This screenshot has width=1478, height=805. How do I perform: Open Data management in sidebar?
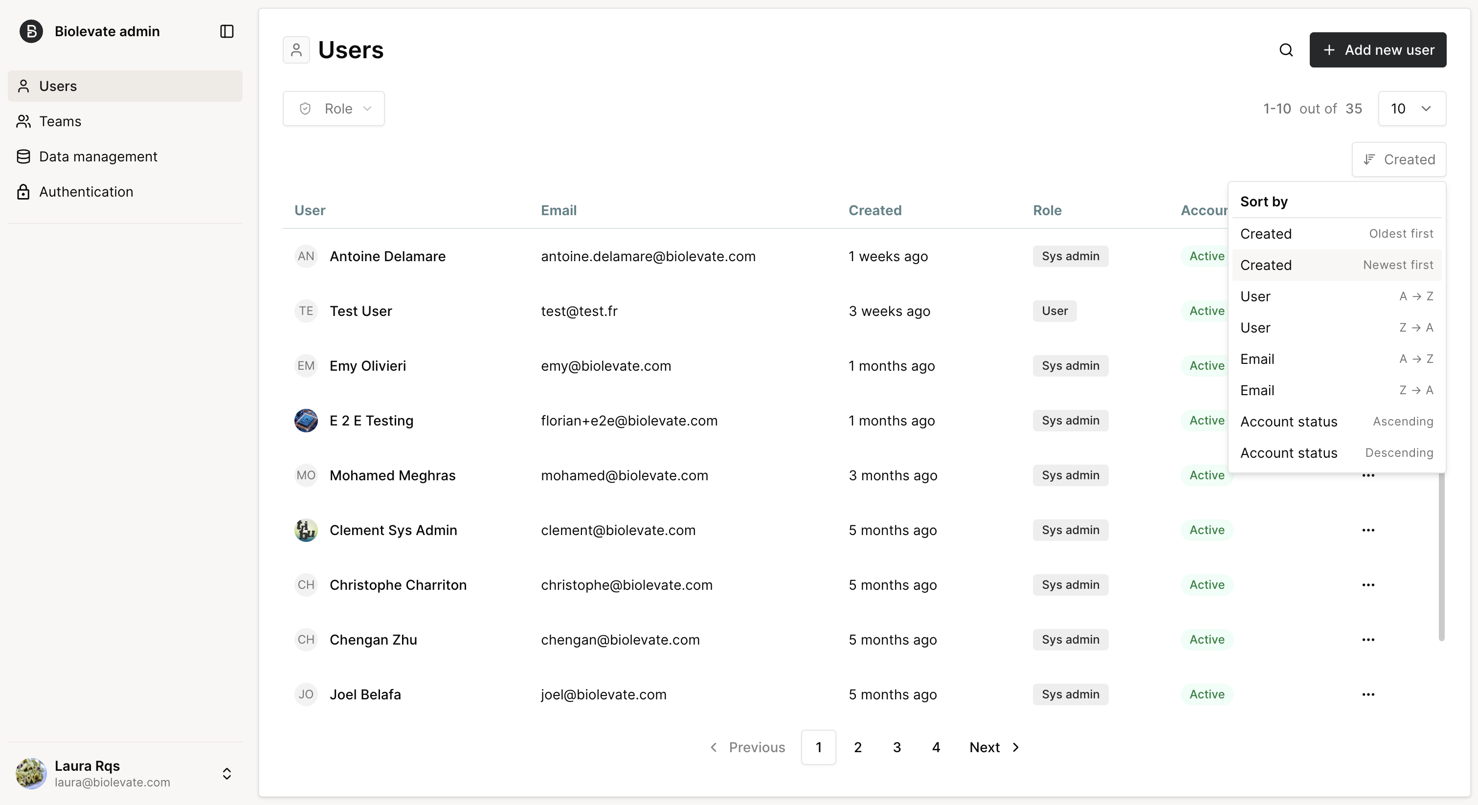click(x=125, y=157)
